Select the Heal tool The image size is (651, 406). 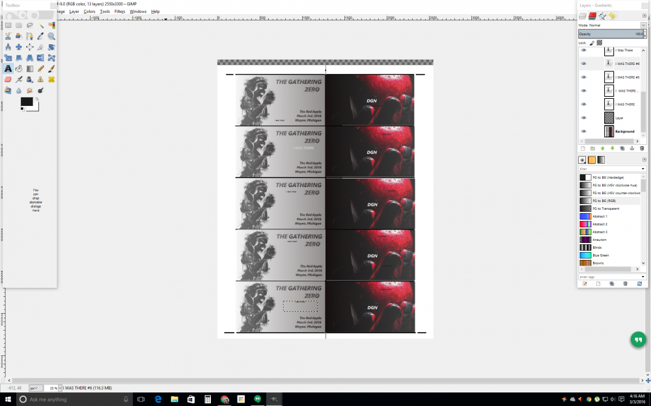click(x=51, y=79)
